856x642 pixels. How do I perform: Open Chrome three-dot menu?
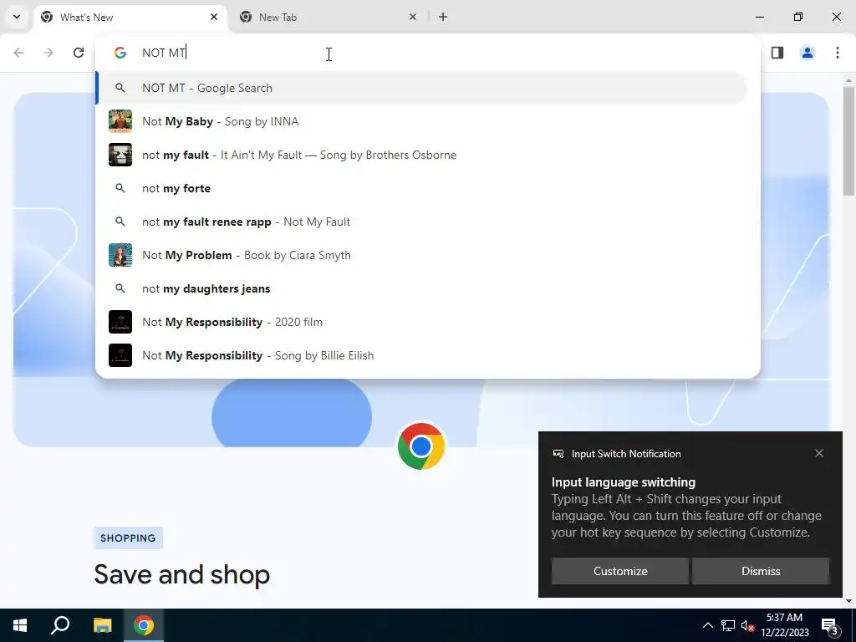[838, 53]
